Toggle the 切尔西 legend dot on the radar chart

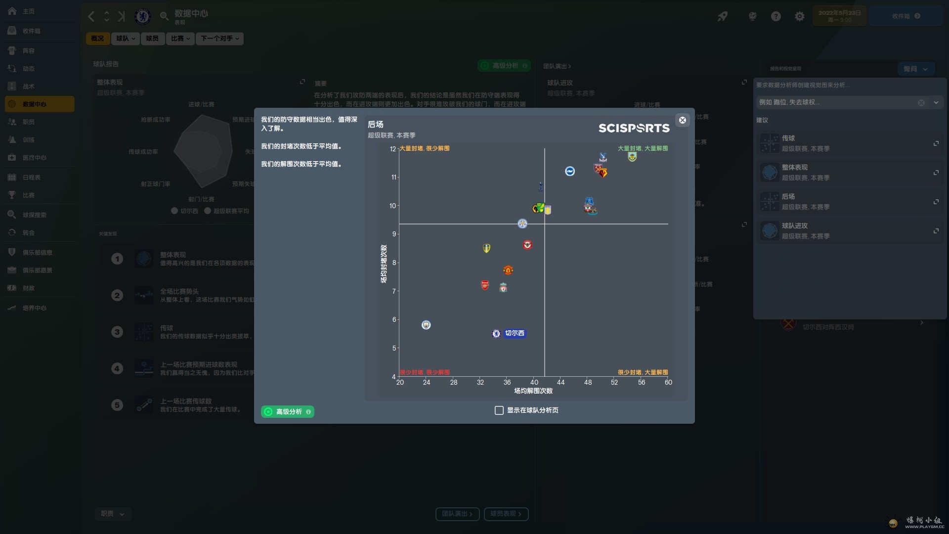coord(174,211)
